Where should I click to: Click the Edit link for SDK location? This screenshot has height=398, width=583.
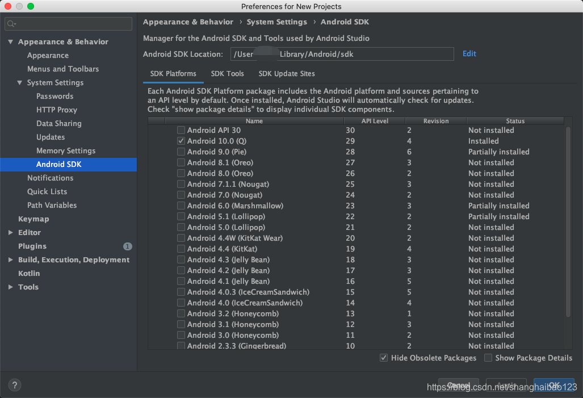tap(469, 53)
